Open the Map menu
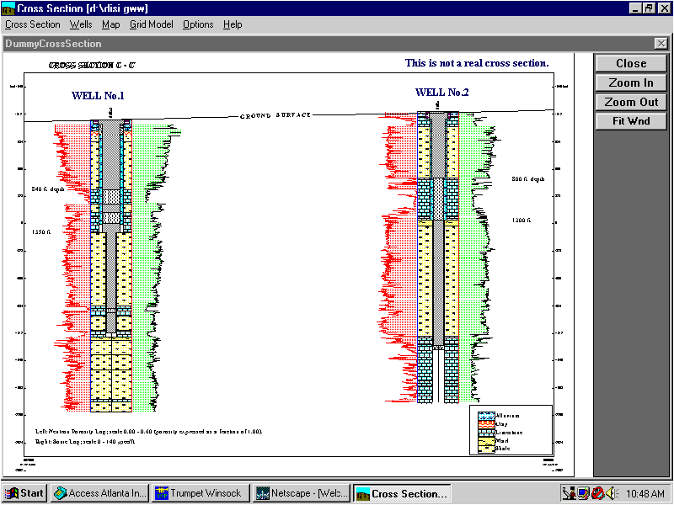Screen dimensions: 674x505 click(x=111, y=24)
